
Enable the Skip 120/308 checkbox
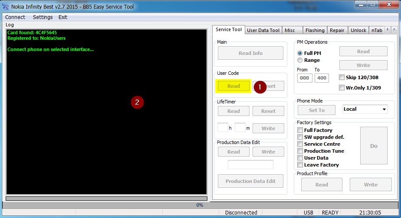[342, 77]
